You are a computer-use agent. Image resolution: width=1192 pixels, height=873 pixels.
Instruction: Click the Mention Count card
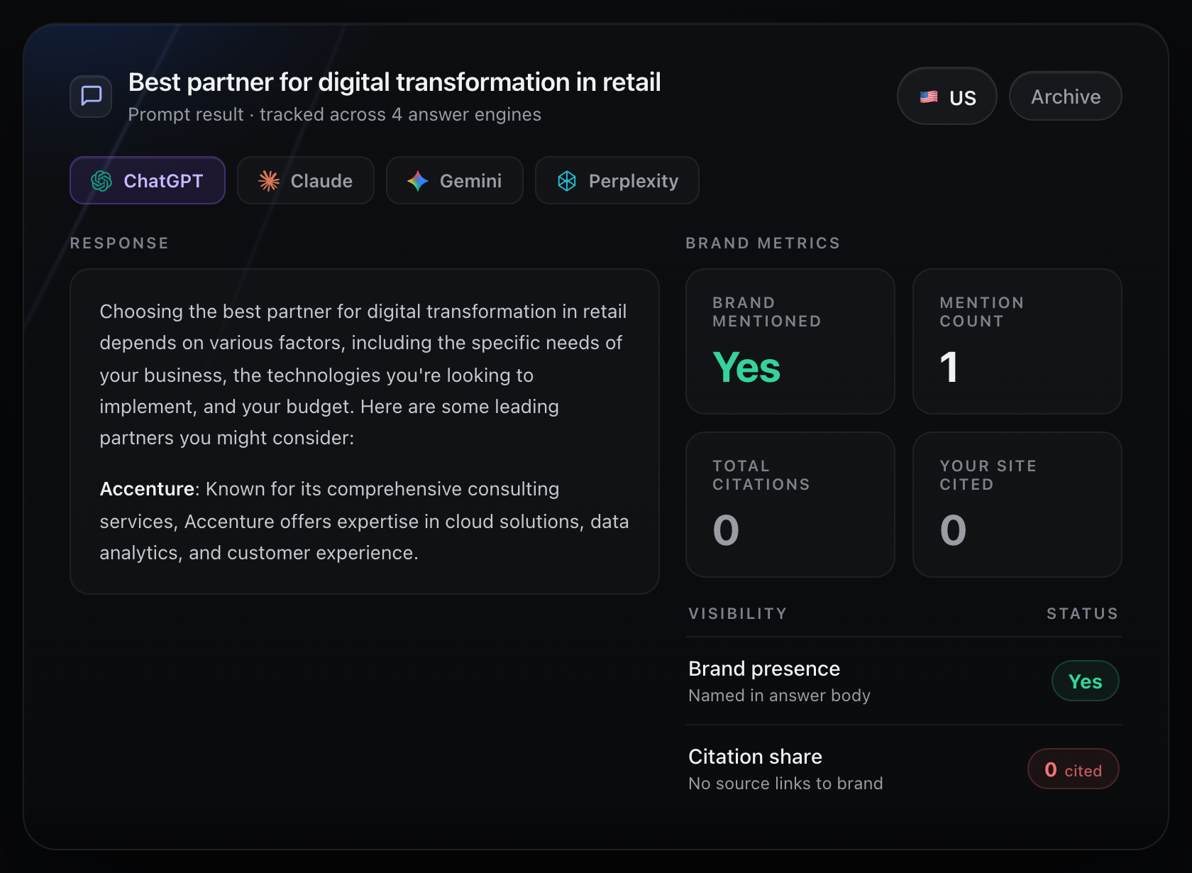pos(1017,341)
